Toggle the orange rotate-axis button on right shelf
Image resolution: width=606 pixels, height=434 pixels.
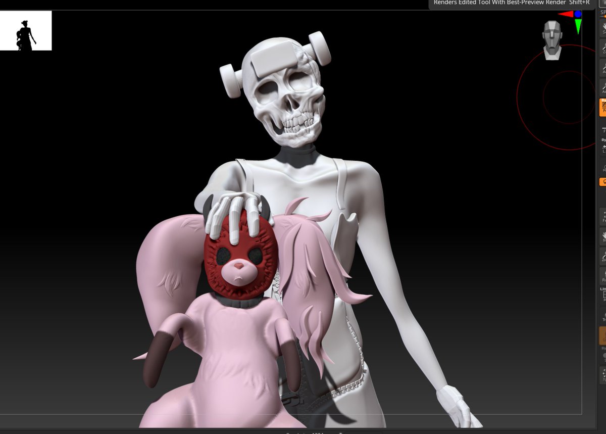click(603, 182)
